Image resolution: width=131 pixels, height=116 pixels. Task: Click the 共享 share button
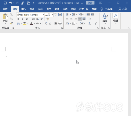click(x=123, y=9)
